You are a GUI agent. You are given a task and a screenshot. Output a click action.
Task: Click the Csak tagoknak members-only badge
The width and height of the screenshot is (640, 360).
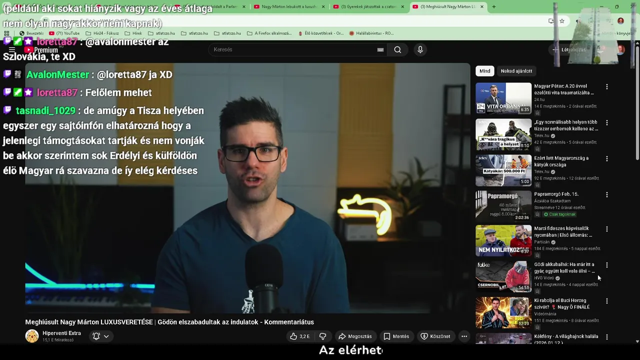[x=559, y=214]
